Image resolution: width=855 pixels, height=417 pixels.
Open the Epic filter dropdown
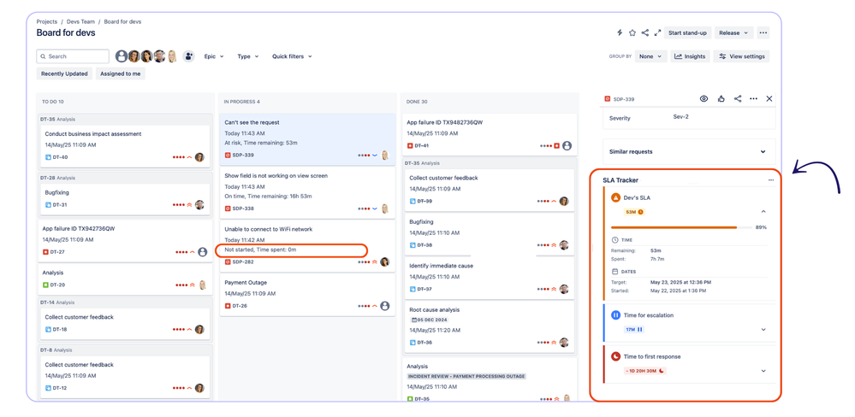pyautogui.click(x=214, y=56)
